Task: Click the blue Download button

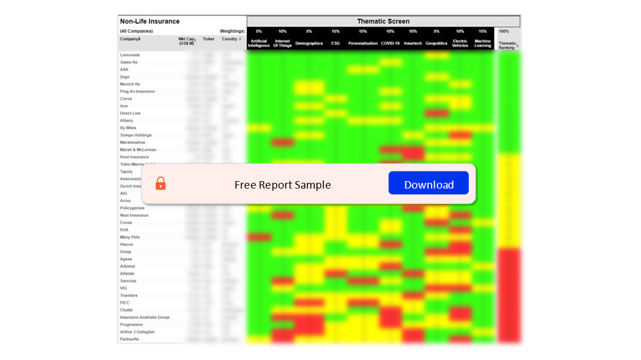Action: click(x=428, y=183)
